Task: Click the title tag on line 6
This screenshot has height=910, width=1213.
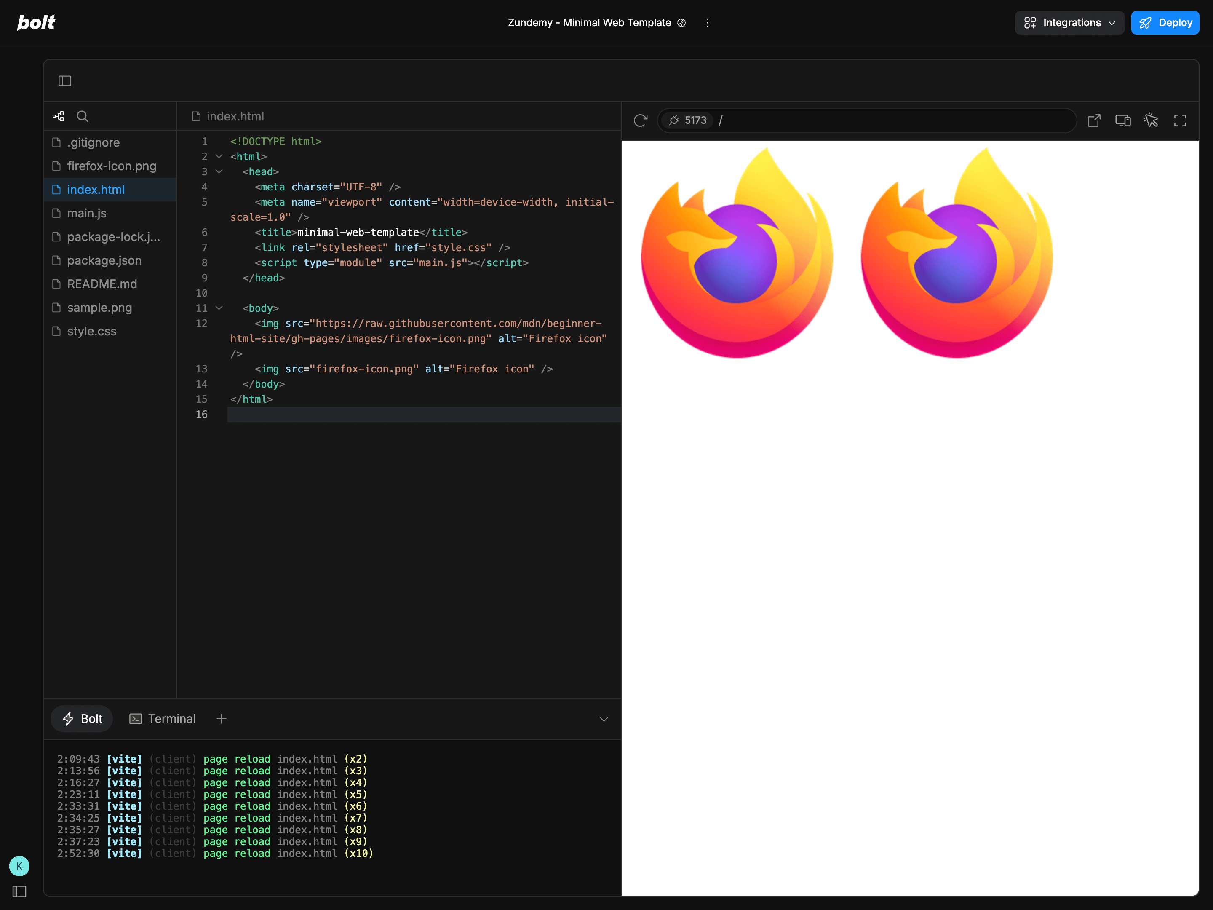Action: tap(361, 233)
